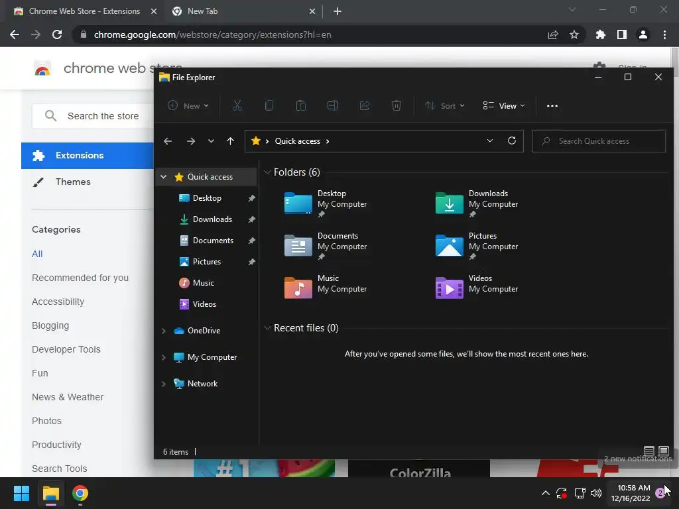Open the Productivity category
679x509 pixels.
pyautogui.click(x=57, y=445)
